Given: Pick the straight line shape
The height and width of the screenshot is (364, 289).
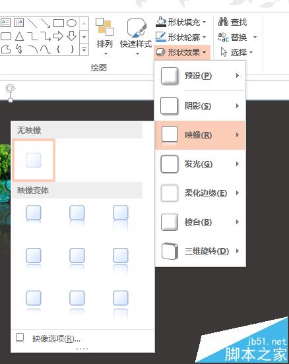Looking at the screenshot, I should tap(32, 23).
